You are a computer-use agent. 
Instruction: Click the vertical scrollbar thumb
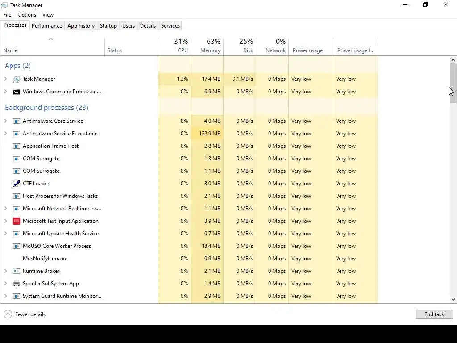(453, 84)
